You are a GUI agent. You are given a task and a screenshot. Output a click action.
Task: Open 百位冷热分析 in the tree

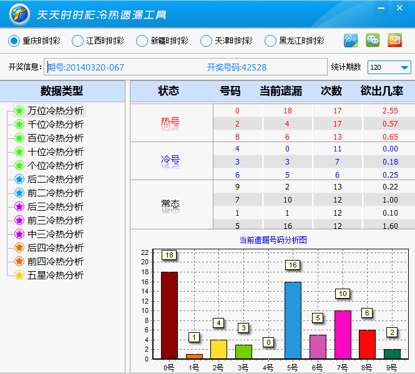point(56,138)
